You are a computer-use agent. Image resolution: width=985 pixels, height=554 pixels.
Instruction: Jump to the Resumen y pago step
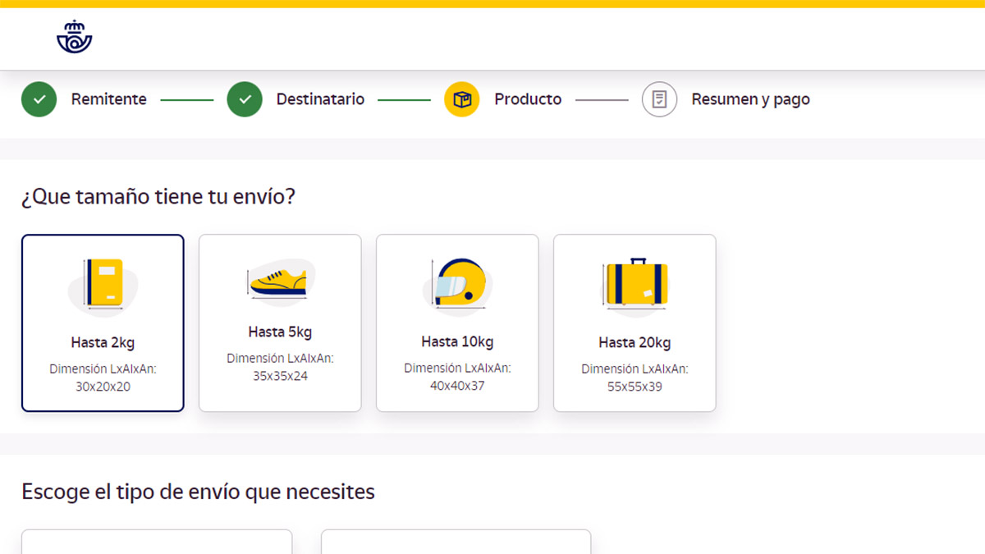(750, 99)
